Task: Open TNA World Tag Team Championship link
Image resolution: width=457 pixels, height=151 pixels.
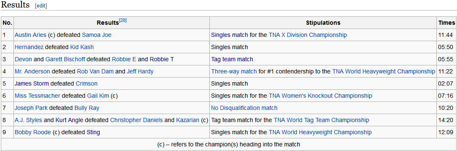Action: [322, 120]
